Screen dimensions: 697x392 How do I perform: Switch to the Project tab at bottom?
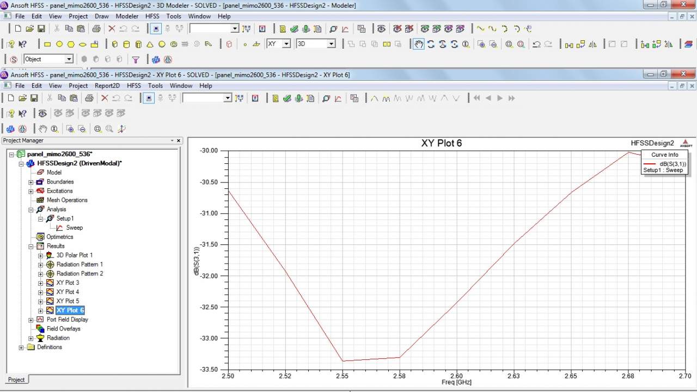point(16,379)
